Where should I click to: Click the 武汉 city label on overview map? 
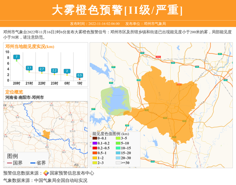pos(76,165)
